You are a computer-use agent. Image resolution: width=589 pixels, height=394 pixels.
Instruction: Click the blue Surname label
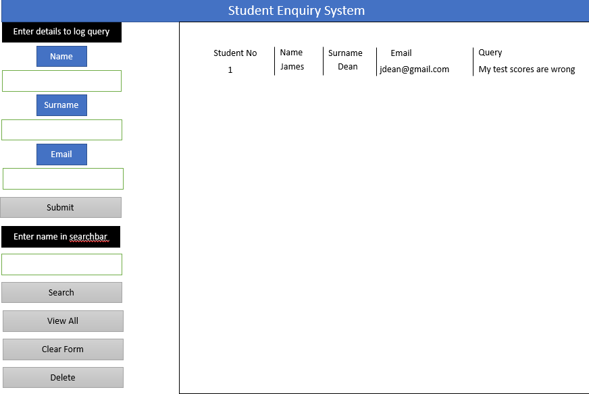tap(61, 105)
